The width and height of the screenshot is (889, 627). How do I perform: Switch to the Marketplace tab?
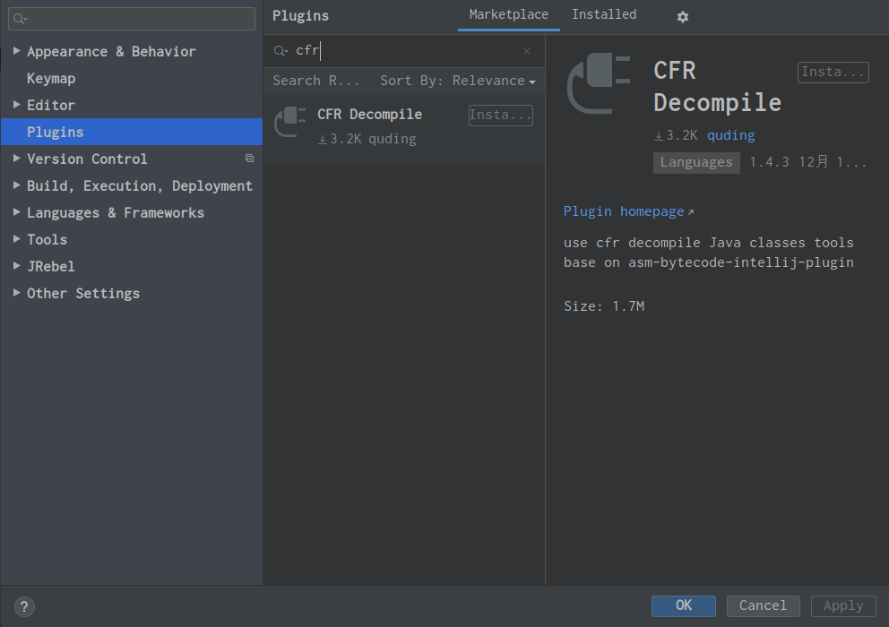pyautogui.click(x=508, y=14)
